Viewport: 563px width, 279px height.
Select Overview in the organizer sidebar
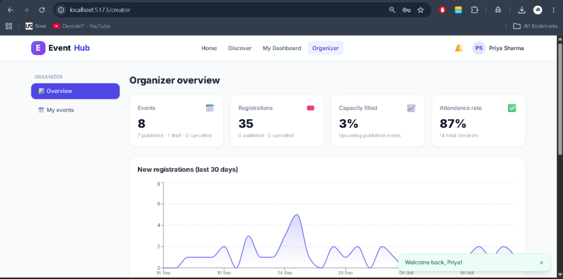tap(75, 91)
